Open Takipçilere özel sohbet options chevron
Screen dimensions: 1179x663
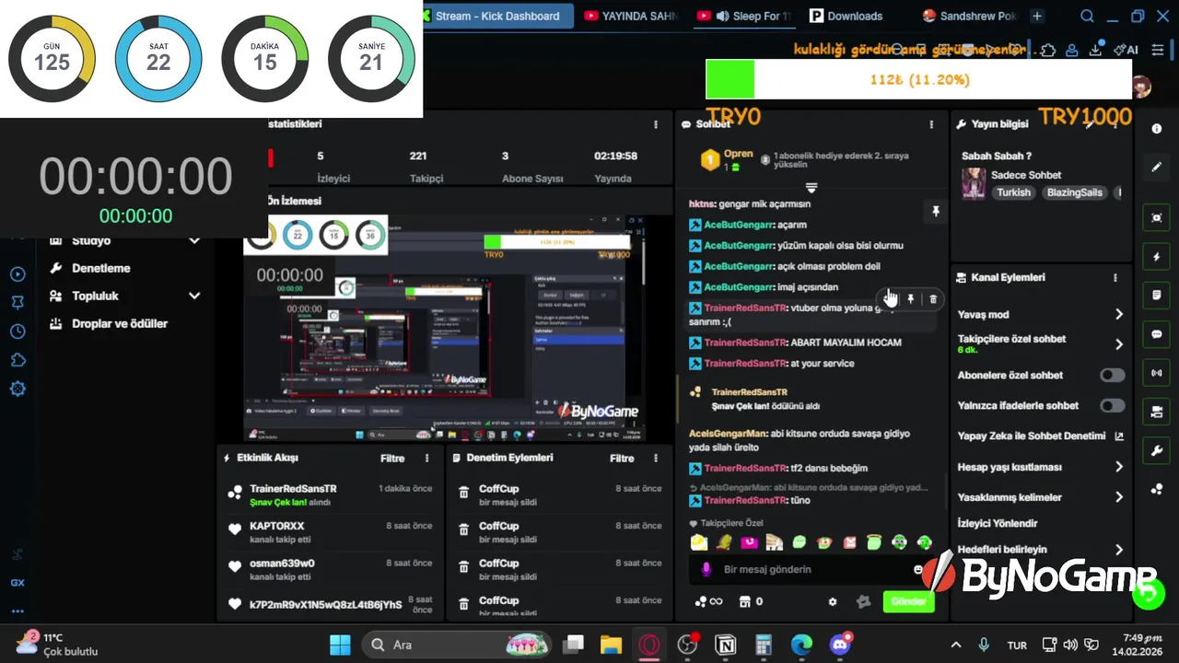[x=1118, y=344]
